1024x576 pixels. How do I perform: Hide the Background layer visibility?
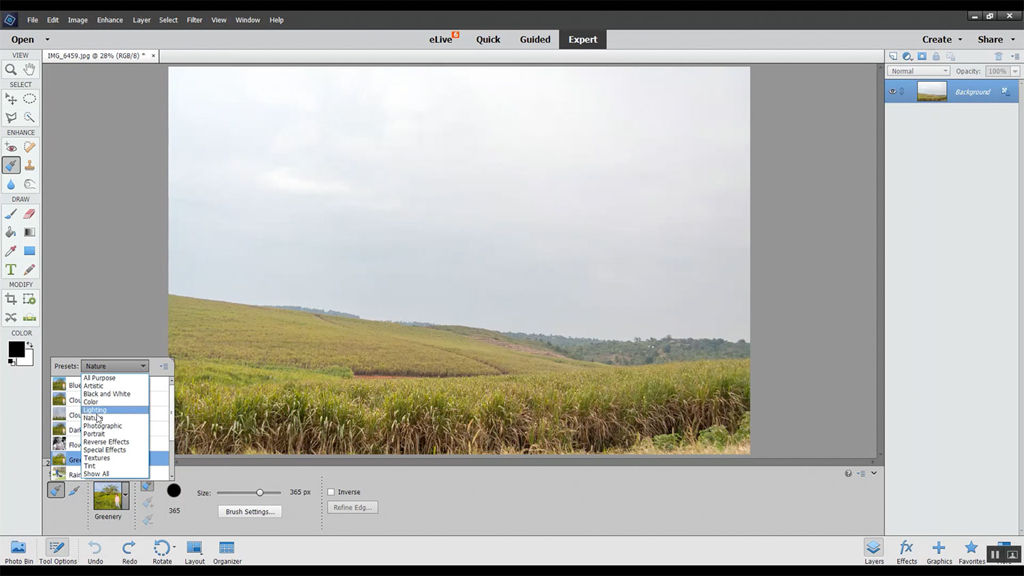(892, 91)
